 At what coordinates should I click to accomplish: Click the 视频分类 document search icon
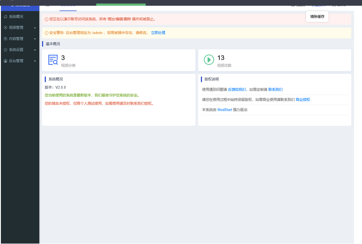(53, 60)
